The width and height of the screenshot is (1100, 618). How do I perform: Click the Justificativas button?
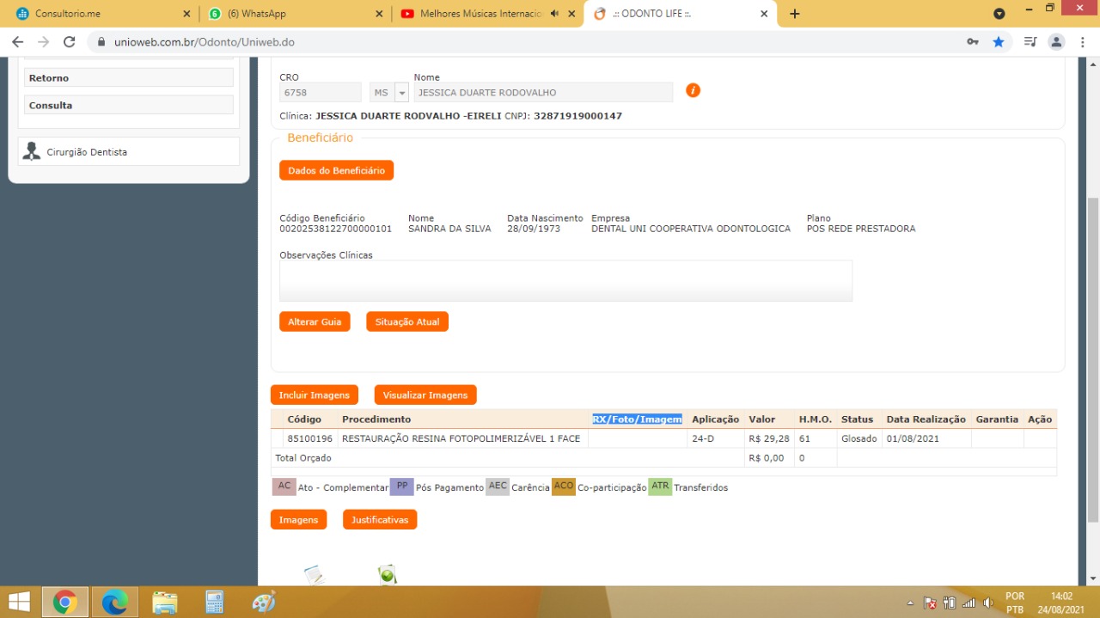pyautogui.click(x=379, y=519)
